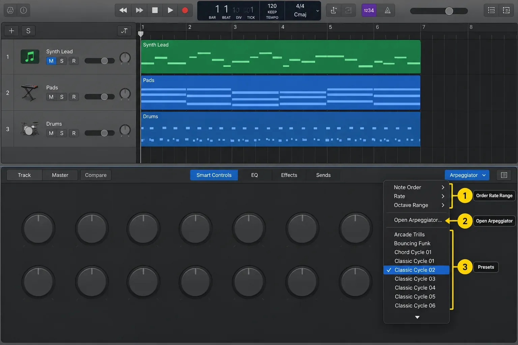Open the Effects tab
The image size is (518, 345).
pos(289,175)
